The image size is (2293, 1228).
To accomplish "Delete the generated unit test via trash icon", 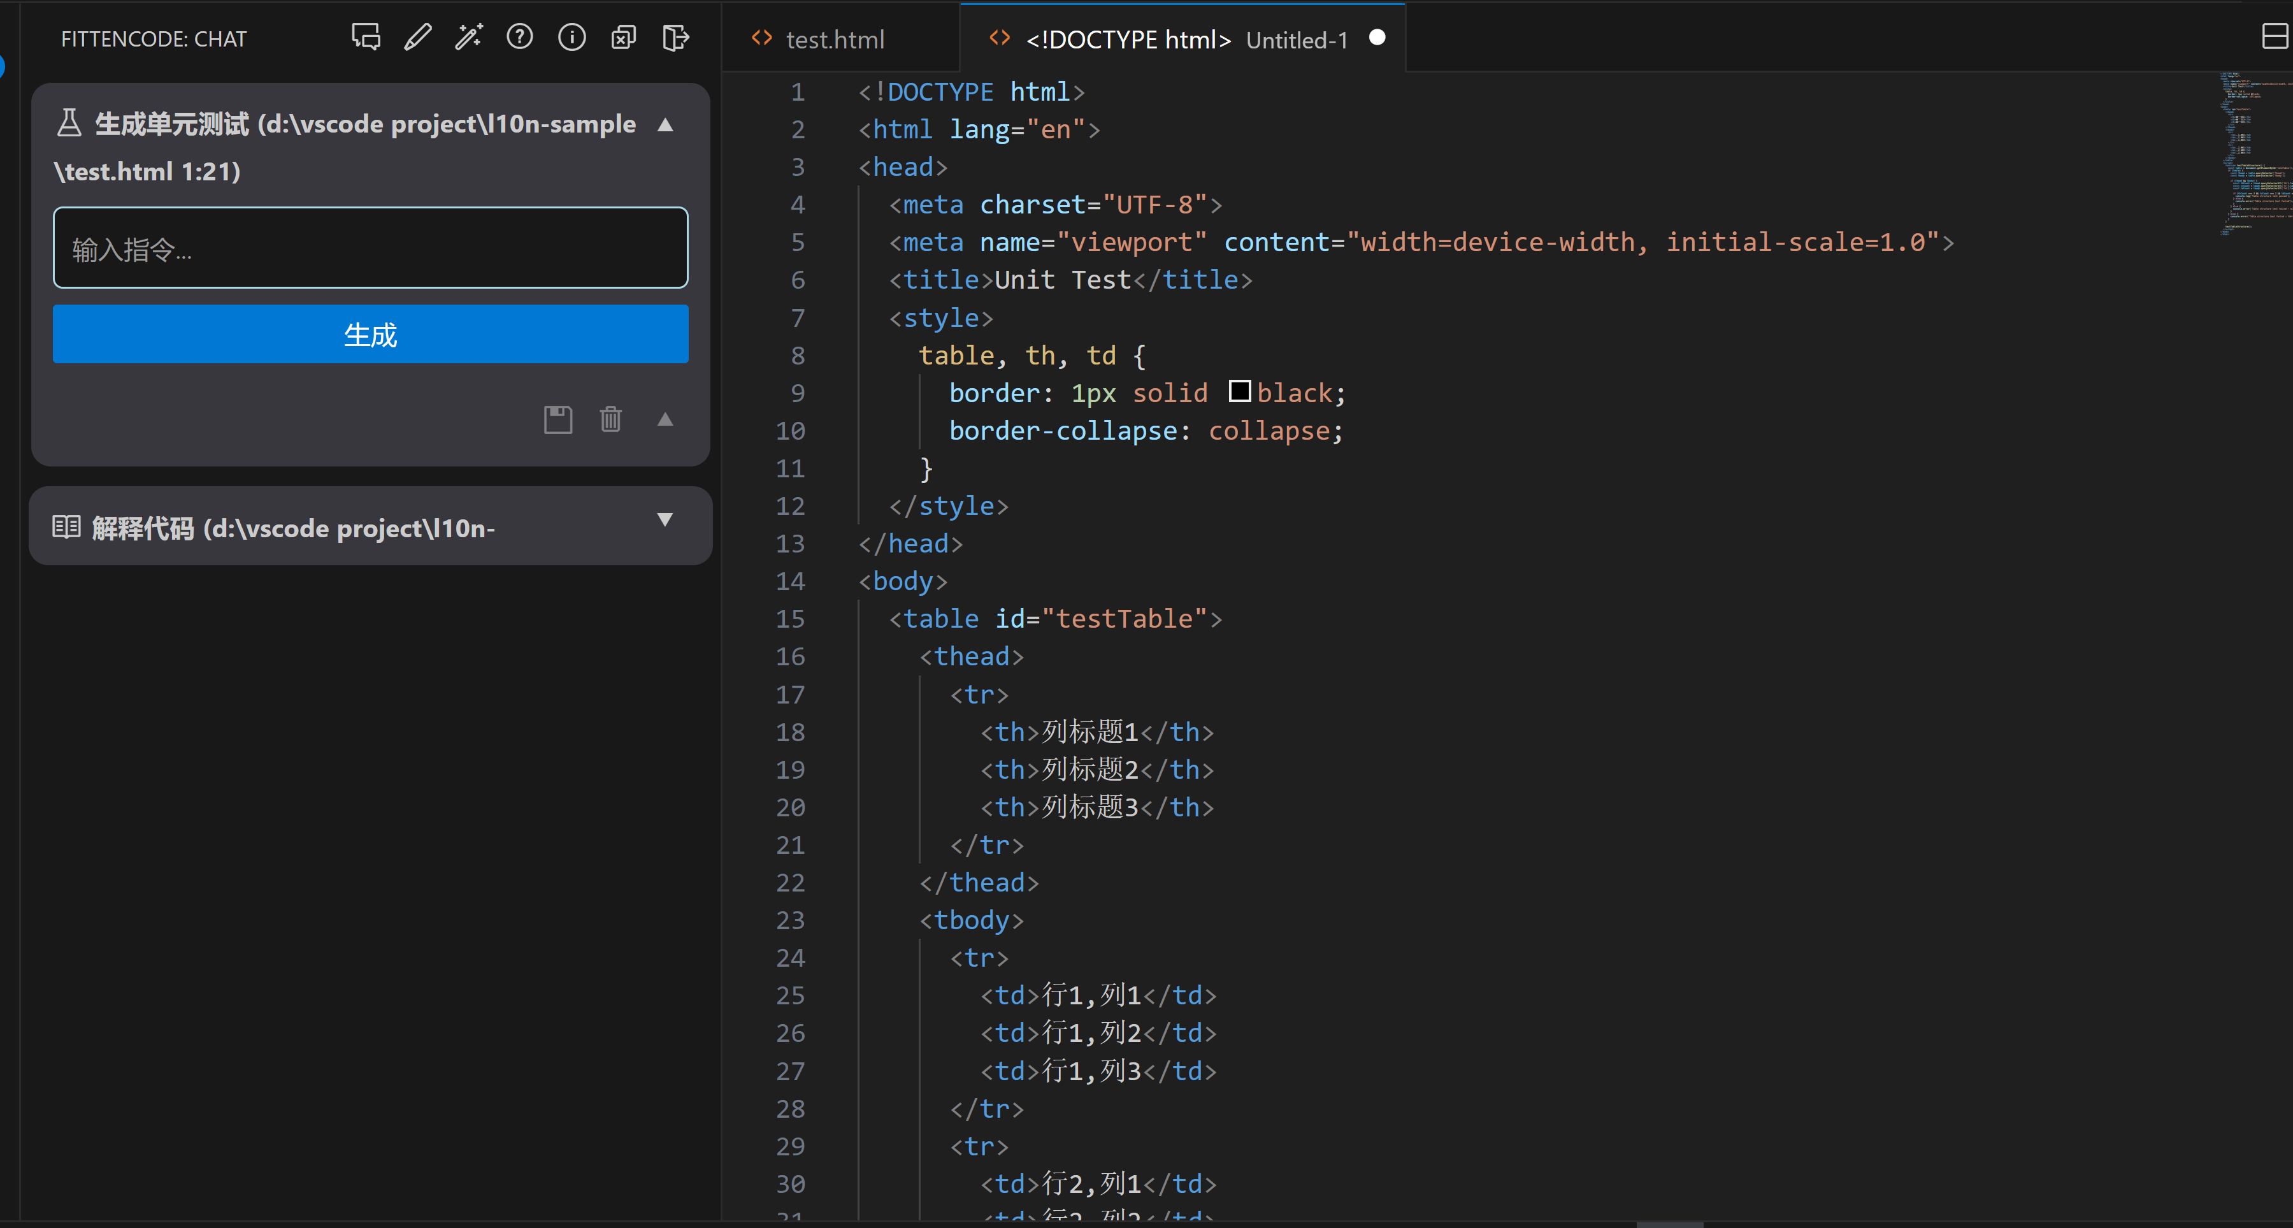I will pos(610,419).
